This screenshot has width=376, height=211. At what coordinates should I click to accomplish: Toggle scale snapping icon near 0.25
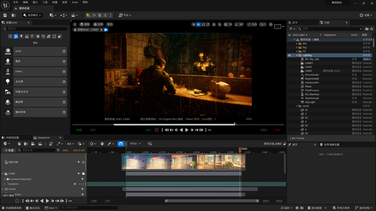tap(249, 24)
